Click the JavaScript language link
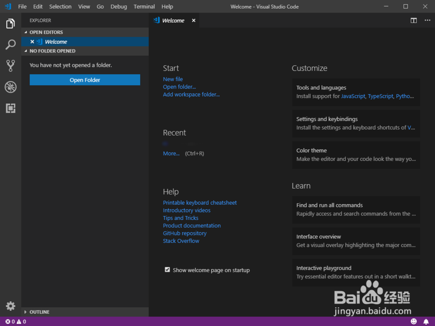This screenshot has width=435, height=326. (x=353, y=96)
